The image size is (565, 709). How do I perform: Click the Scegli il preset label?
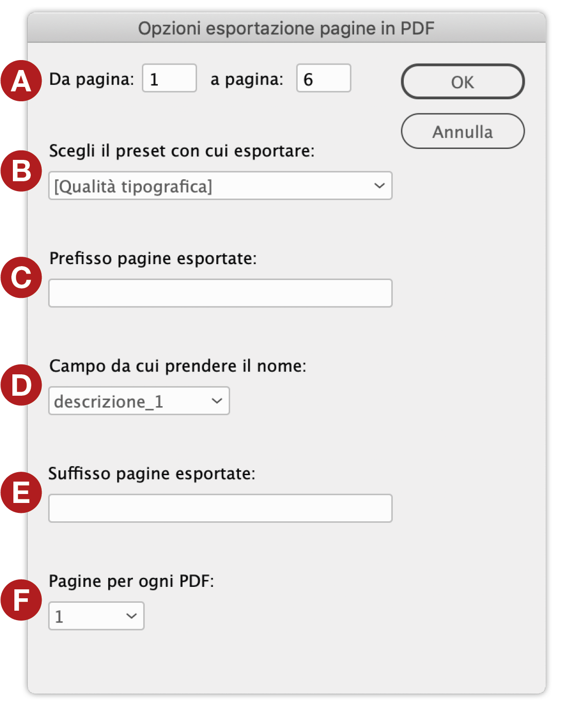(183, 151)
